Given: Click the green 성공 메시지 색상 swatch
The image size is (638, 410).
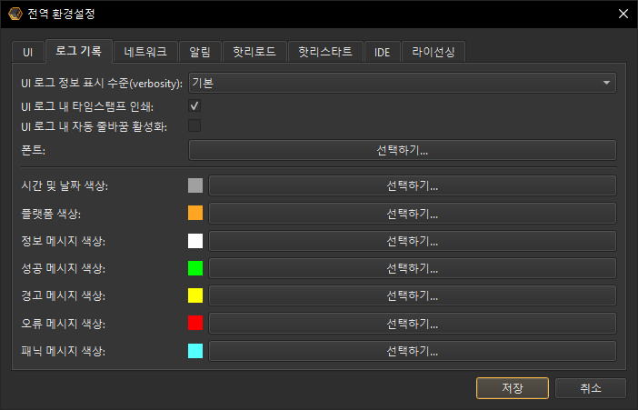Looking at the screenshot, I should coord(195,268).
